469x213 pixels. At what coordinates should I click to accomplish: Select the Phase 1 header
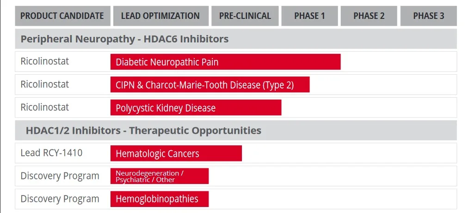[x=309, y=16]
